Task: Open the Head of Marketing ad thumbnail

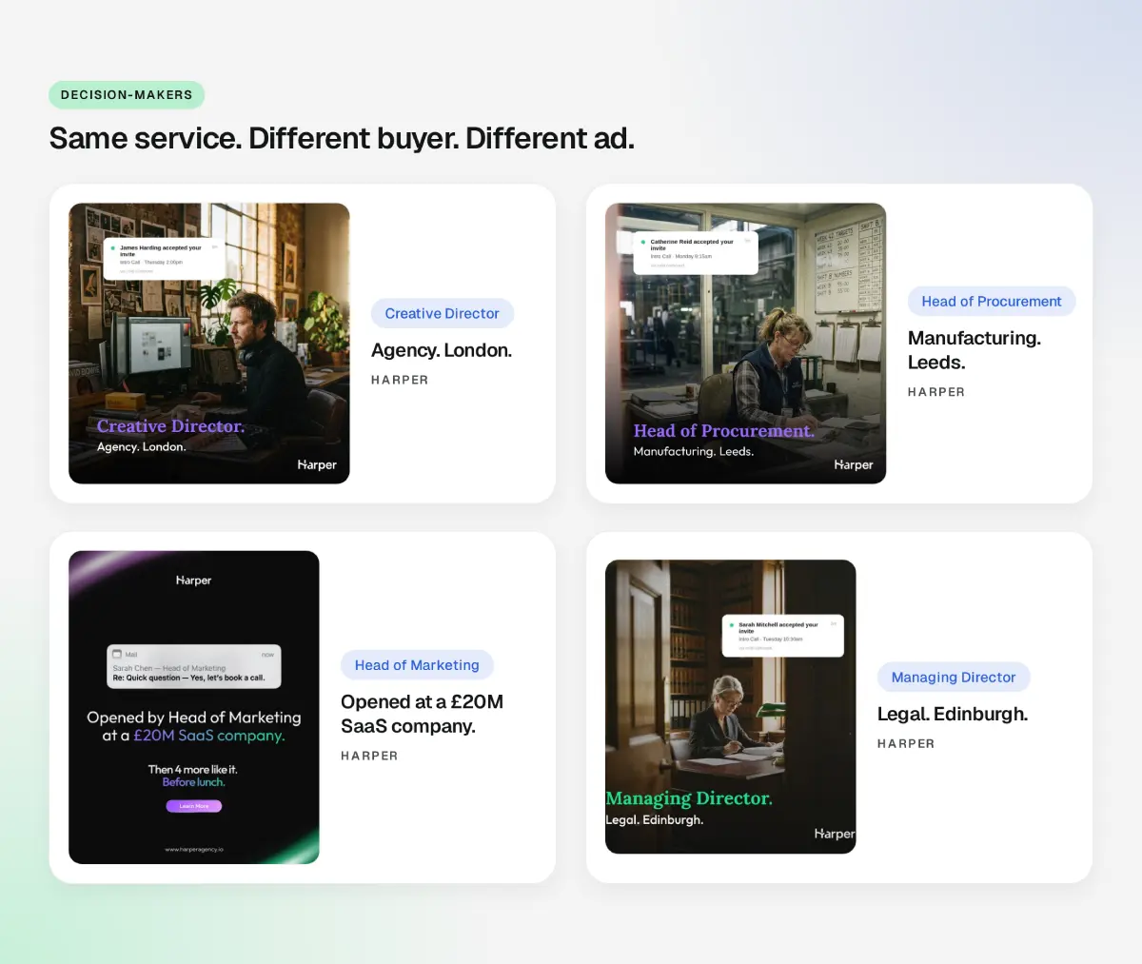Action: 194,707
